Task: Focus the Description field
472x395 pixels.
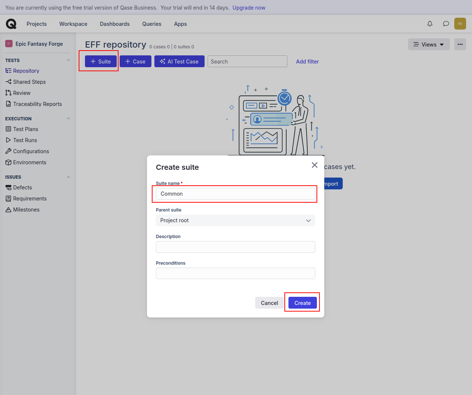Action: pyautogui.click(x=236, y=247)
